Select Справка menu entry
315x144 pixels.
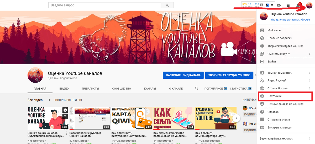(286, 112)
